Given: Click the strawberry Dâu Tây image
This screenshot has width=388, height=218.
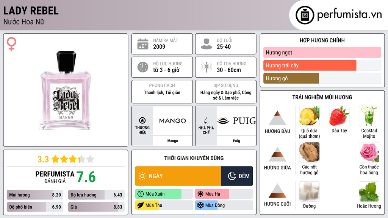Looking at the screenshot, I should pyautogui.click(x=339, y=116).
